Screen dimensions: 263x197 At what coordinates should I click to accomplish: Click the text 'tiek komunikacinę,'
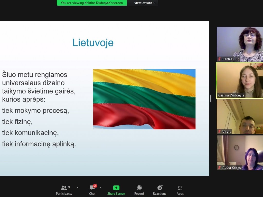[x=30, y=133]
